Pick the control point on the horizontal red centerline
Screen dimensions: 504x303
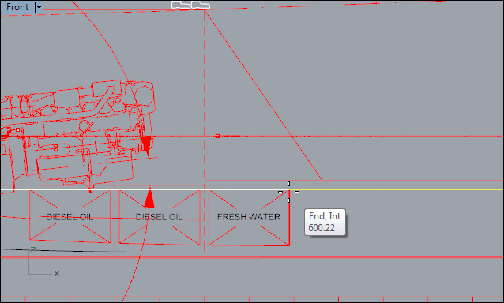(217, 136)
